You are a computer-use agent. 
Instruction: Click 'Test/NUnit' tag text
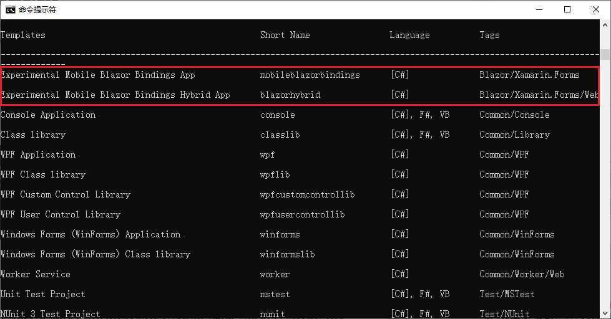pyautogui.click(x=504, y=314)
